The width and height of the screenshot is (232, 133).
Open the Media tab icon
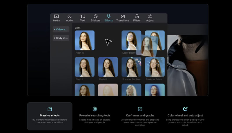tap(56, 17)
